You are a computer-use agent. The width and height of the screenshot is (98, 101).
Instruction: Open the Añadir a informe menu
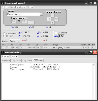click(18, 7)
